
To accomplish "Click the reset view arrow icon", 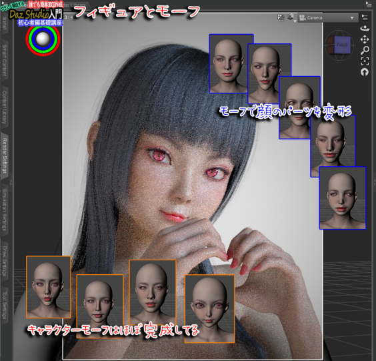I will 365,72.
